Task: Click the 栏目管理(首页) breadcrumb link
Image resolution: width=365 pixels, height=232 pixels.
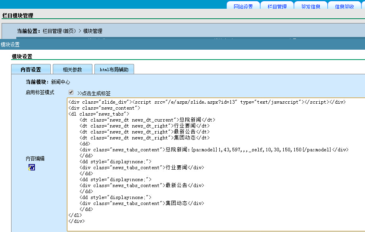Action: (59, 31)
